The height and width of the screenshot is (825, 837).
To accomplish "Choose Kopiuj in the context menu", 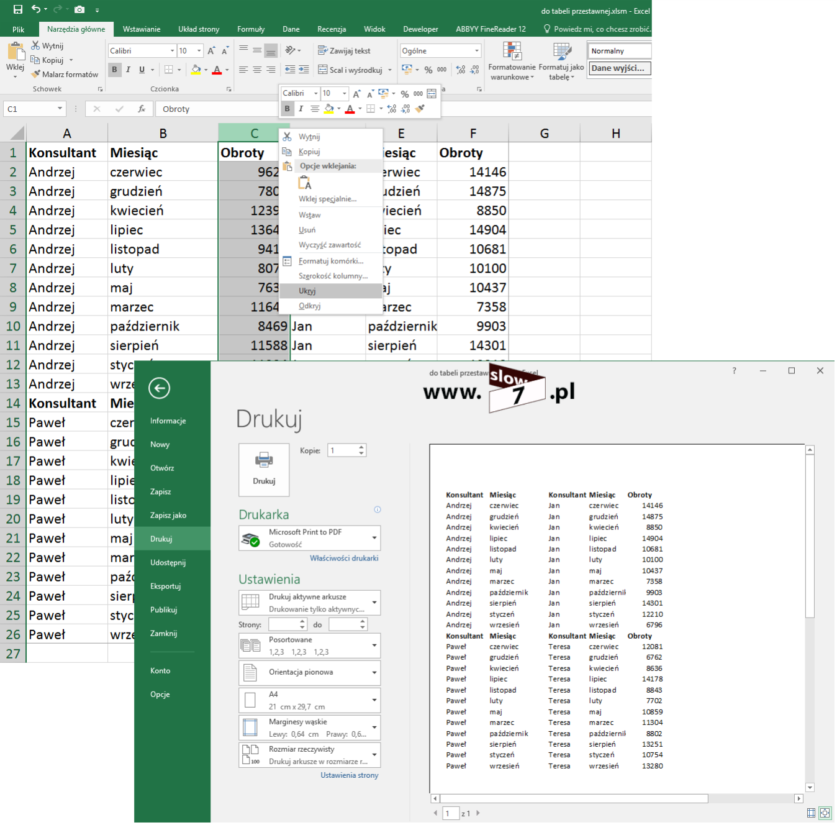I will 331,152.
